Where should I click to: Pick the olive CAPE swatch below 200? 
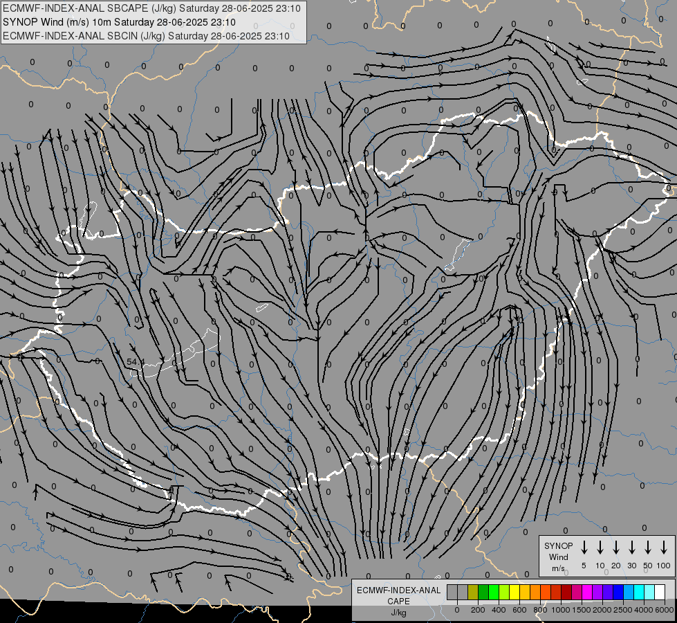coord(473,592)
